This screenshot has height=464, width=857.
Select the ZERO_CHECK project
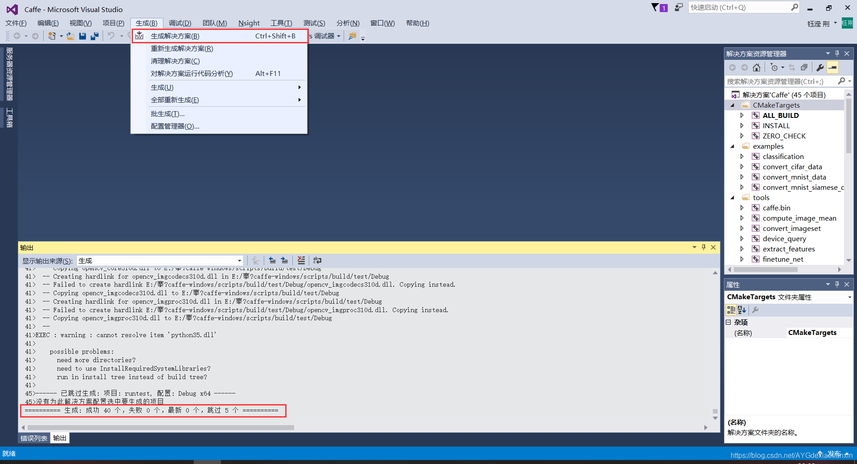(x=784, y=136)
